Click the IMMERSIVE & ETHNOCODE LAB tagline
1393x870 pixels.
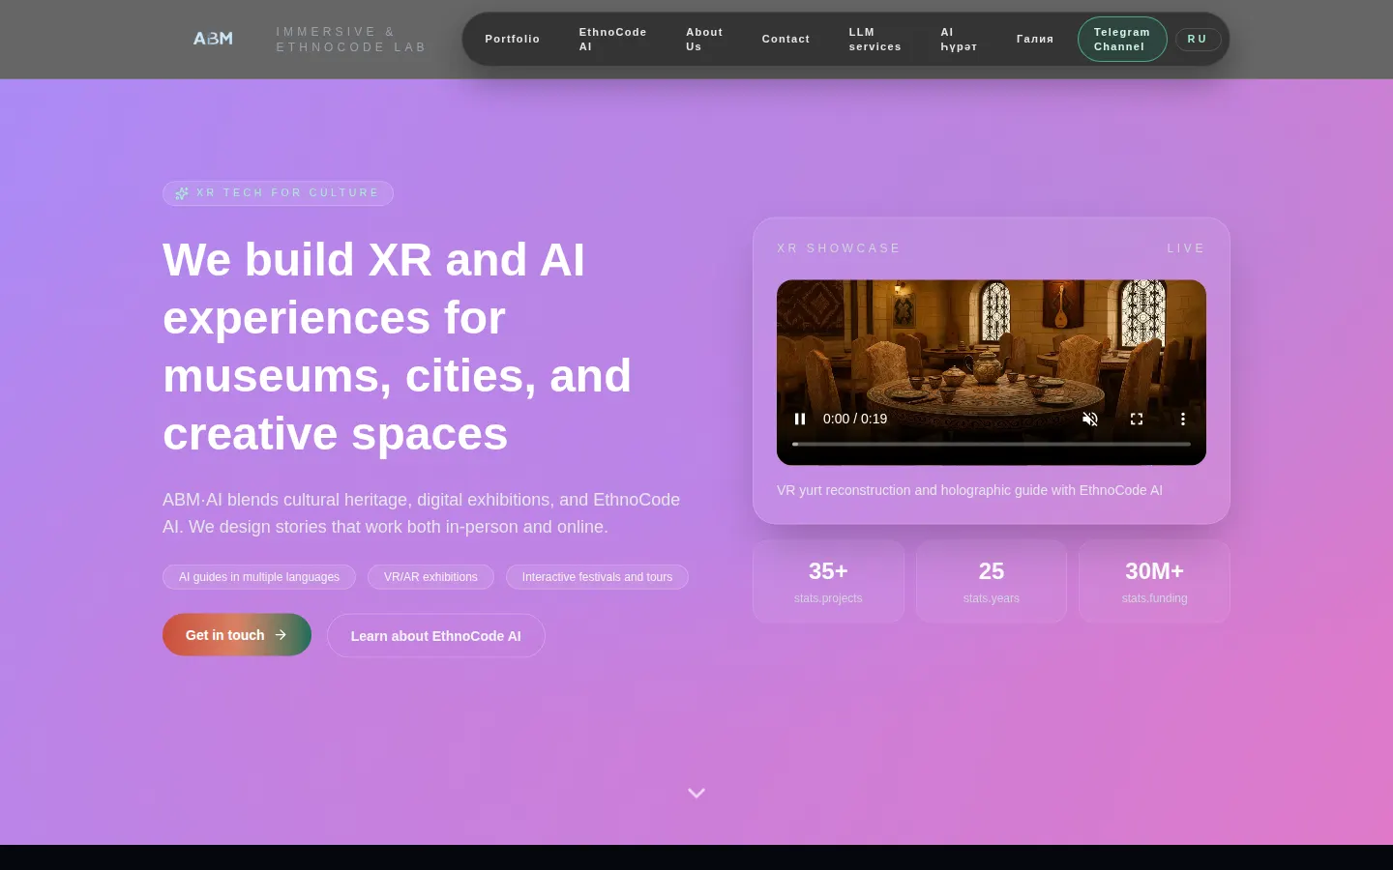351,39
